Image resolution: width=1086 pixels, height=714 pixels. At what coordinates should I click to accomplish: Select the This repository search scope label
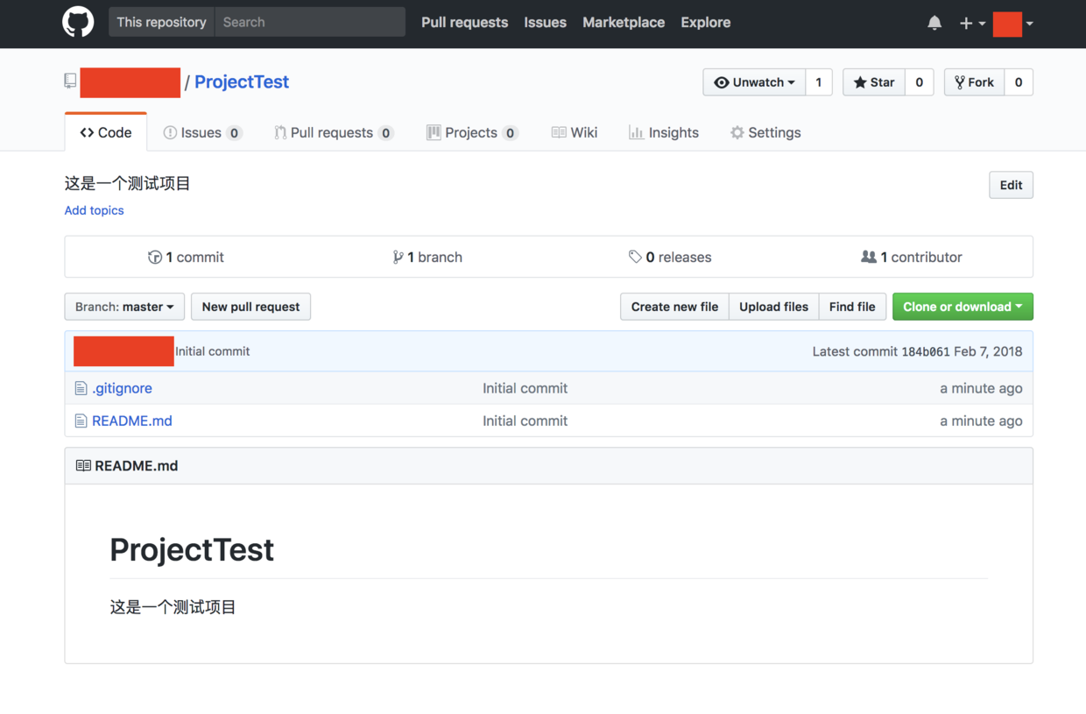pos(161,22)
